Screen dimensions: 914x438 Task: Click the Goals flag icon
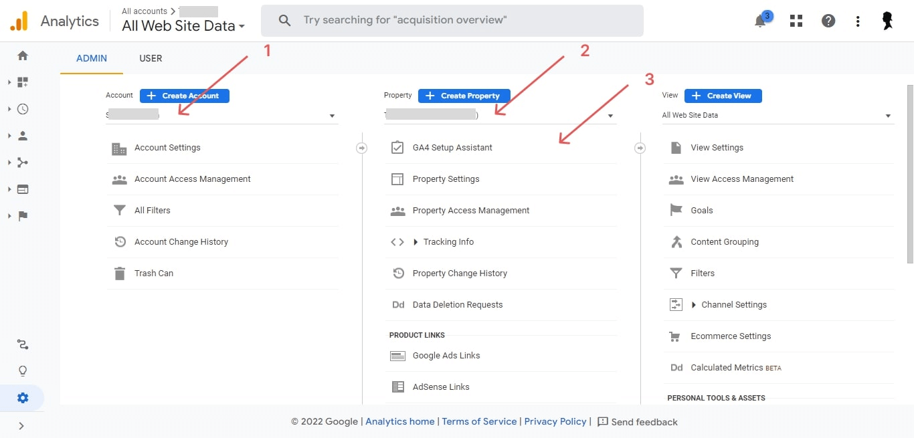pos(676,211)
